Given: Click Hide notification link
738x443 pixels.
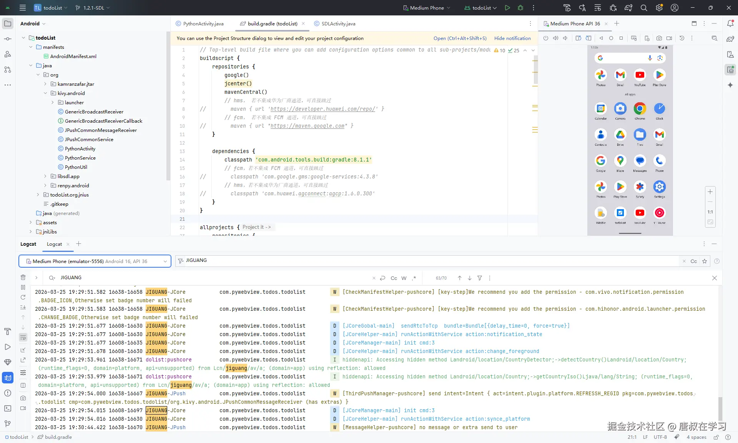Looking at the screenshot, I should (x=512, y=38).
